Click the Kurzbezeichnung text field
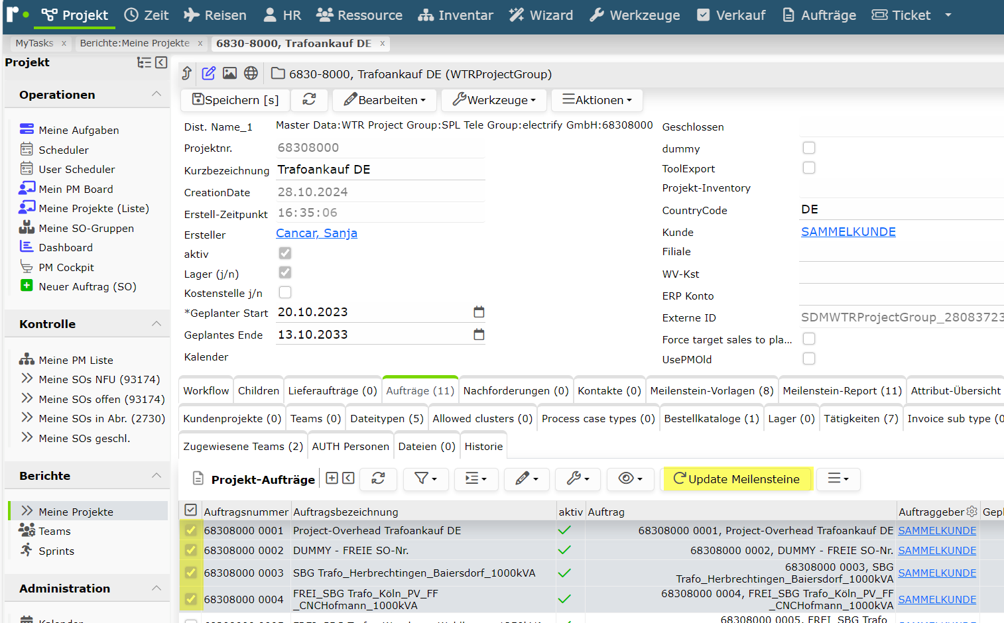 (x=381, y=170)
